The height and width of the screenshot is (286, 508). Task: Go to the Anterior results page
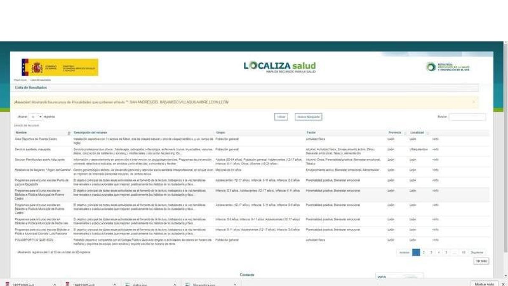(404, 252)
